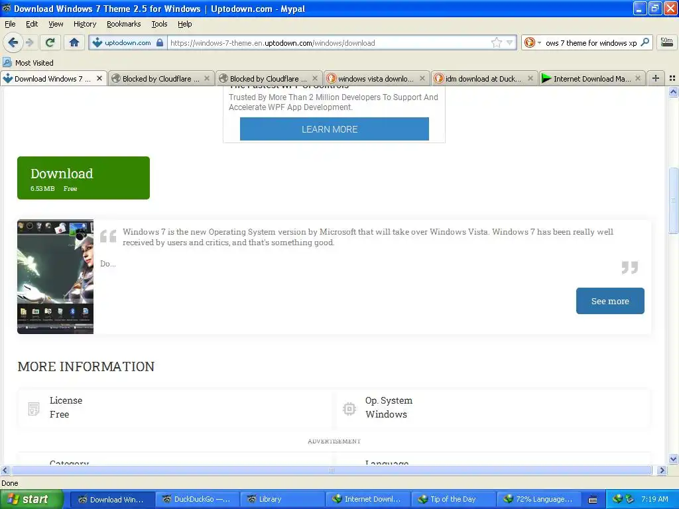Click the first IDM system tray icon
Image resolution: width=679 pixels, height=509 pixels.
pos(617,499)
